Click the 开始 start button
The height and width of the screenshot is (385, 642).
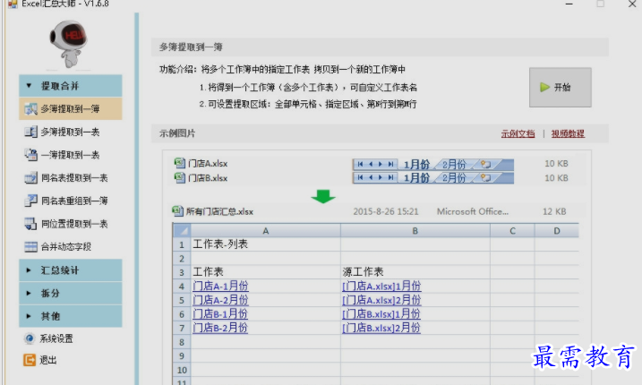coord(561,87)
